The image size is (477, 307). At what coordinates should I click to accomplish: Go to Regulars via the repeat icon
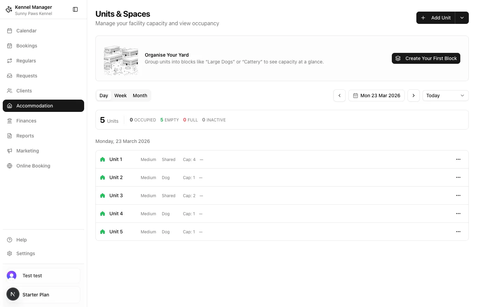(10, 61)
